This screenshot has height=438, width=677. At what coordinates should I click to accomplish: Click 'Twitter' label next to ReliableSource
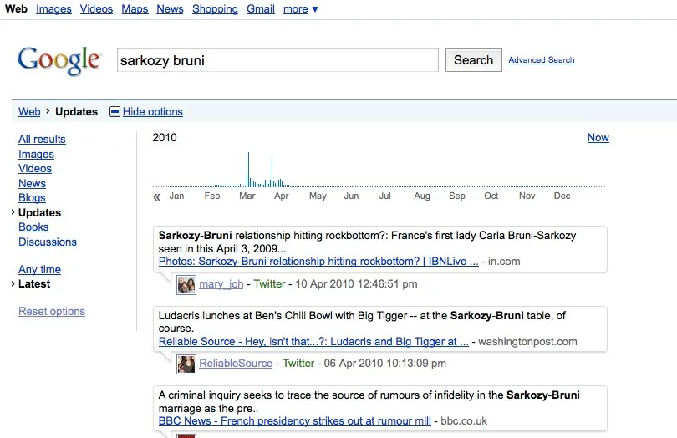tap(298, 364)
